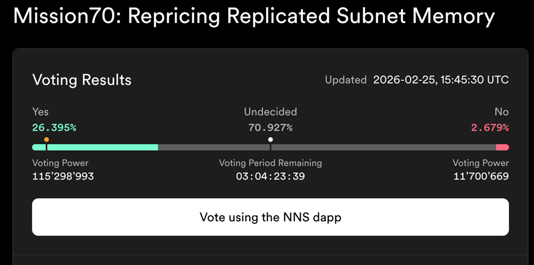Click the "Updated" label beside the timestamp

click(x=346, y=80)
